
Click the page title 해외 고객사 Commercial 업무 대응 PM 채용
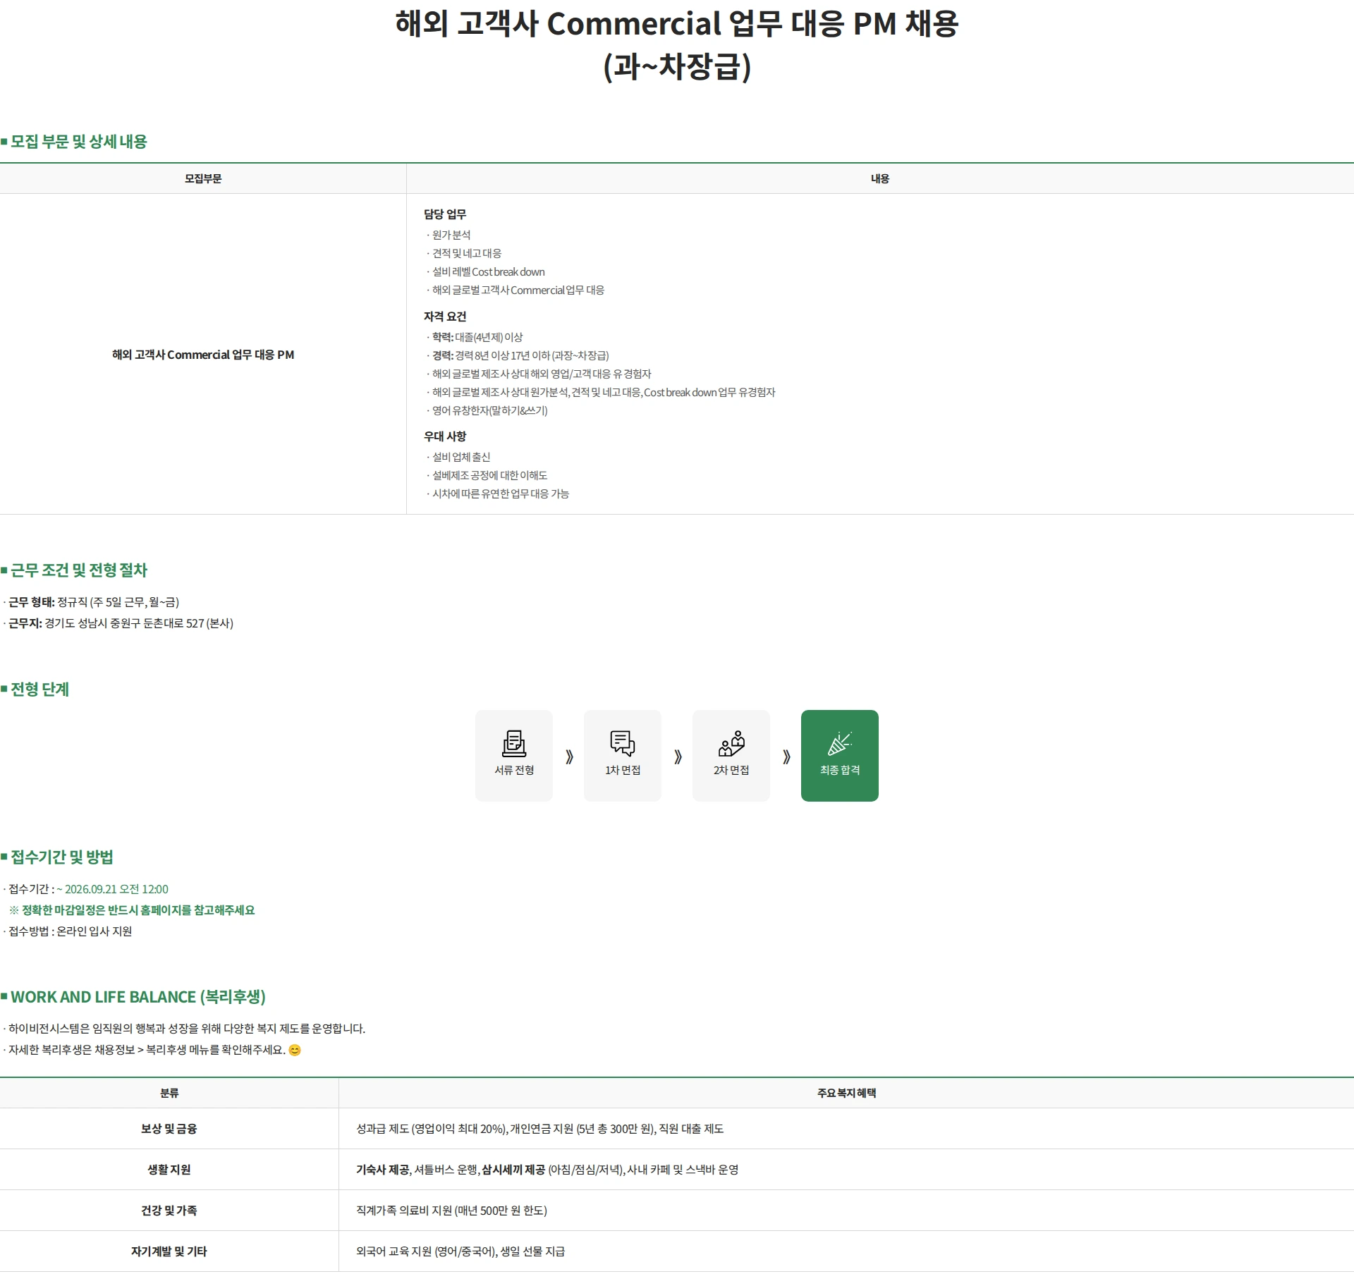pyautogui.click(x=677, y=23)
